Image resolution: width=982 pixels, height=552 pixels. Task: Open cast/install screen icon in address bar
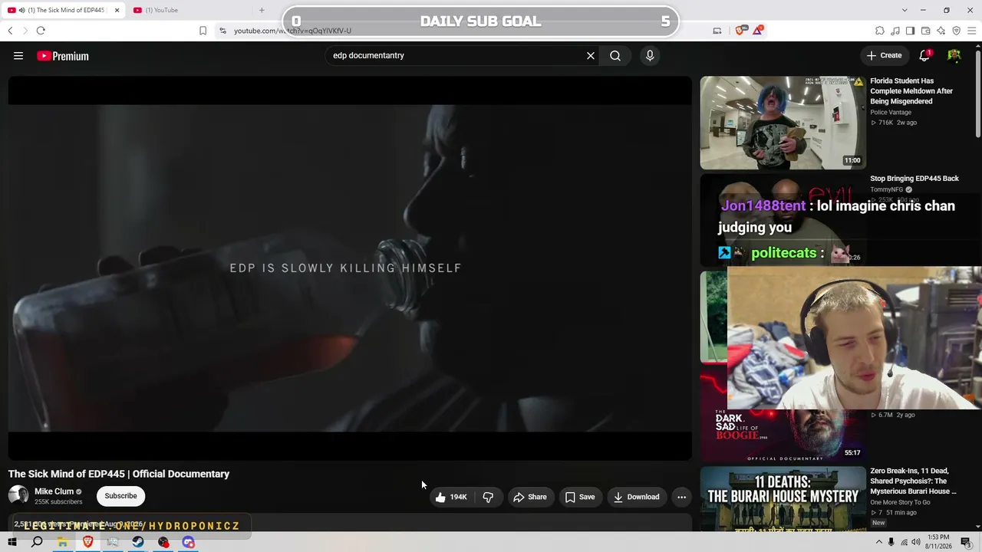point(717,31)
